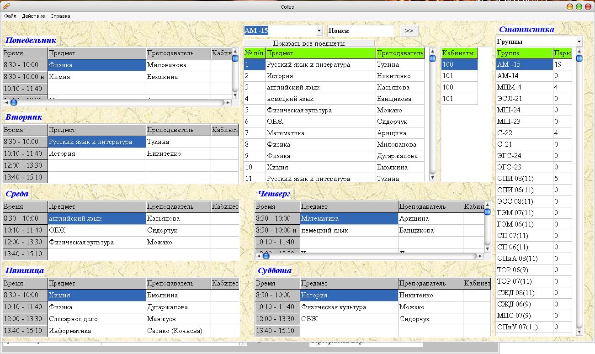Open the Действие menu
This screenshot has height=354, width=595.
click(33, 16)
